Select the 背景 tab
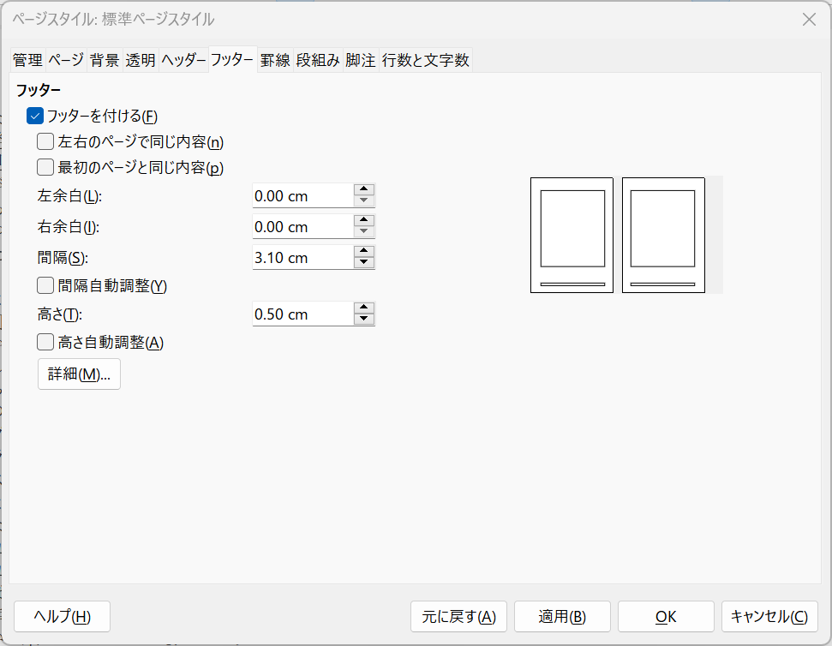The image size is (832, 646). coord(105,60)
